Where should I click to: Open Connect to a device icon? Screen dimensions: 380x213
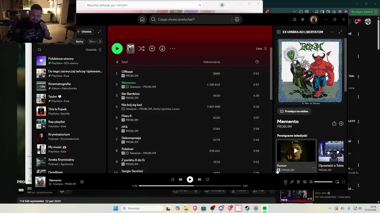click(305, 182)
